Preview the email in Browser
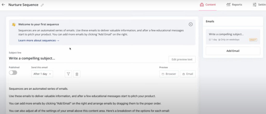Viewport: 266px width, 114px height. (x=169, y=74)
